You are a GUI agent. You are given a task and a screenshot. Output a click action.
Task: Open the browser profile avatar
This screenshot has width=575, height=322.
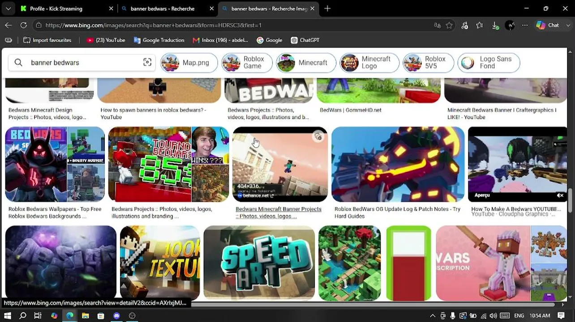[510, 25]
